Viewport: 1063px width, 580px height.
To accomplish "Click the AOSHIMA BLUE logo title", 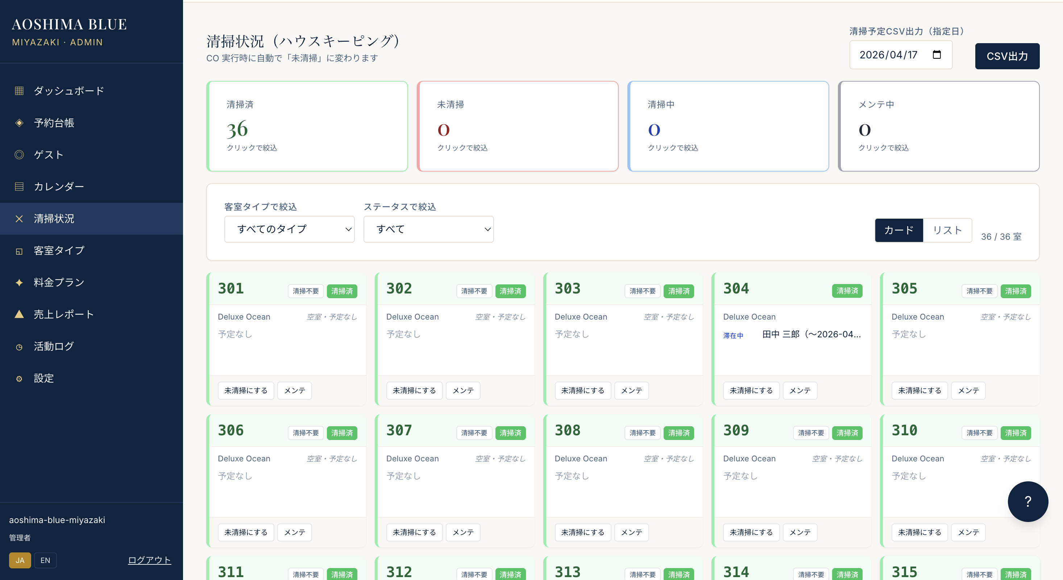I will [69, 24].
